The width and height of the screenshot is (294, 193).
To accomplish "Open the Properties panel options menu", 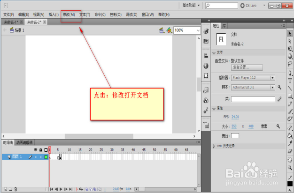I will pyautogui.click(x=283, y=26).
